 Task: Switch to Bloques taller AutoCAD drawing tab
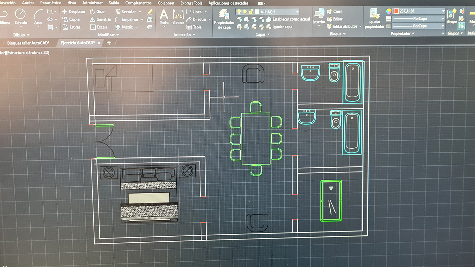tap(28, 43)
